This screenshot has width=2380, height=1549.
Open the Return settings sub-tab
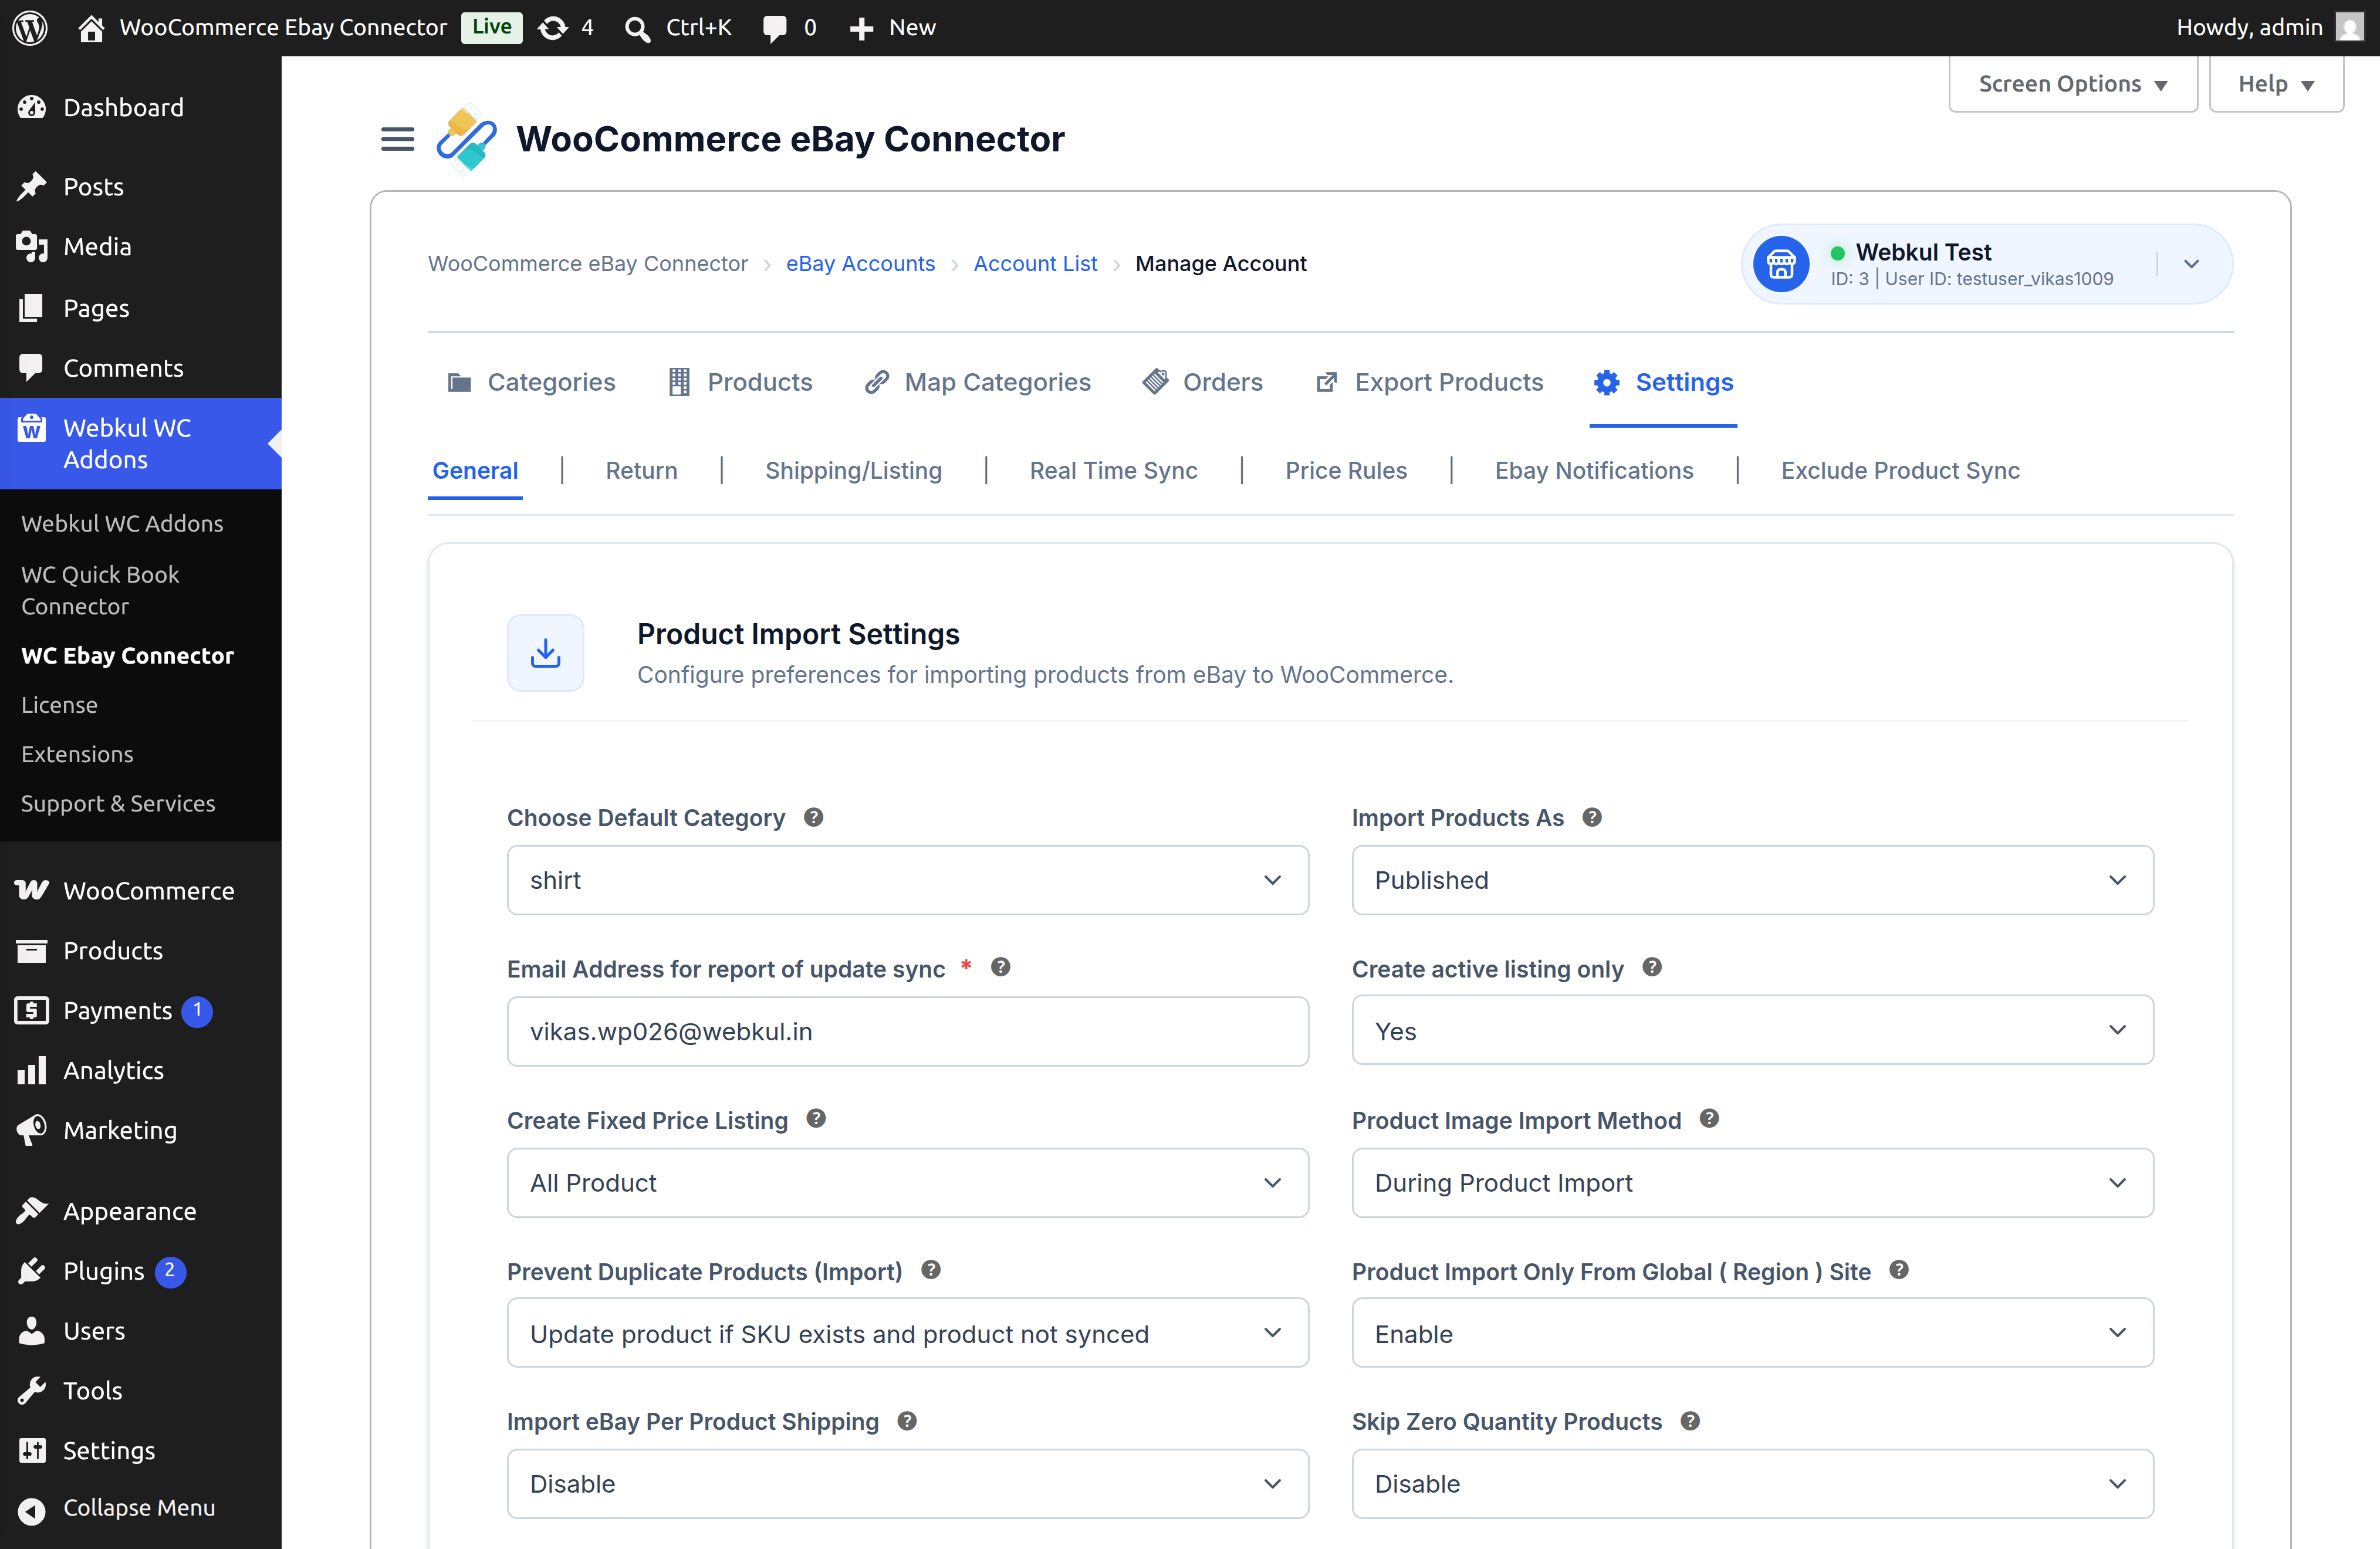(x=641, y=470)
